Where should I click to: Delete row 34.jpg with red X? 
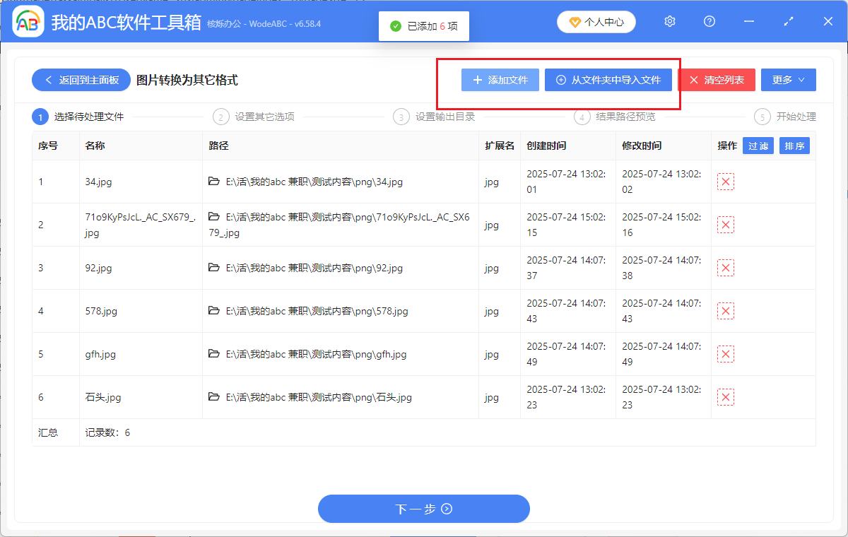[x=726, y=182]
